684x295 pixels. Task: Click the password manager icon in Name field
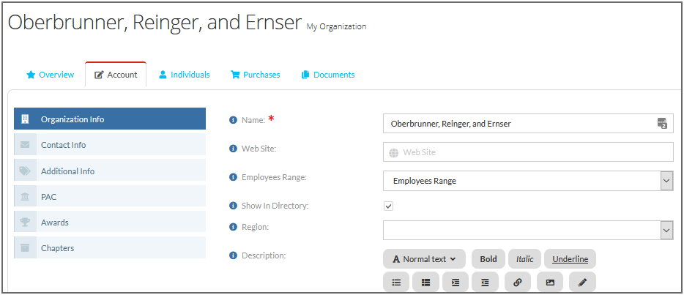coord(662,123)
